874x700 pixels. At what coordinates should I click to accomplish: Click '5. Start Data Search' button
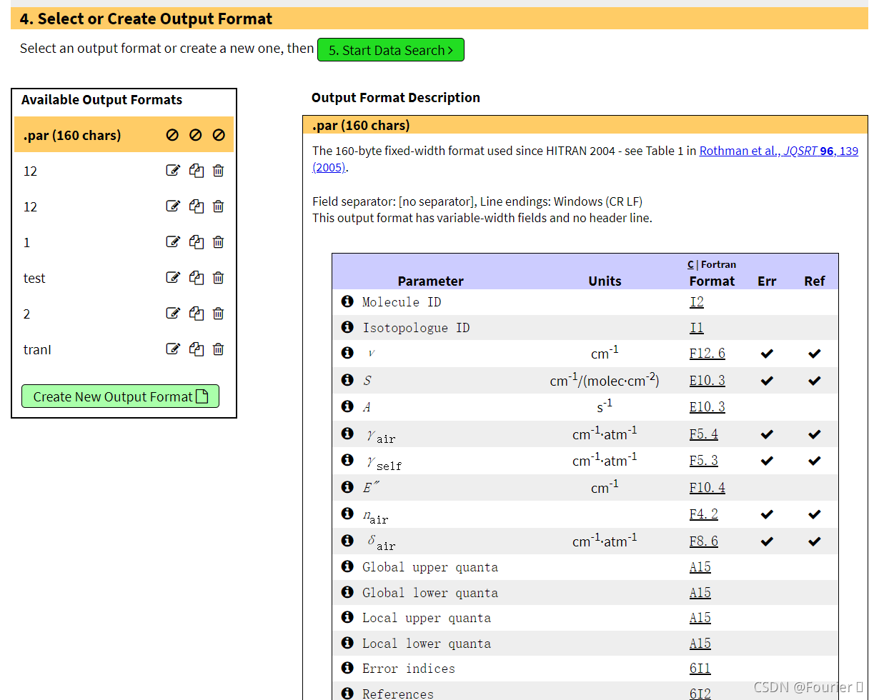(x=391, y=50)
